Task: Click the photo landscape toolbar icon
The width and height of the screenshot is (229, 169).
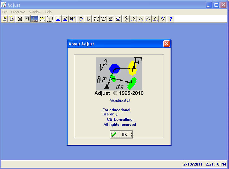Action: [x=34, y=19]
